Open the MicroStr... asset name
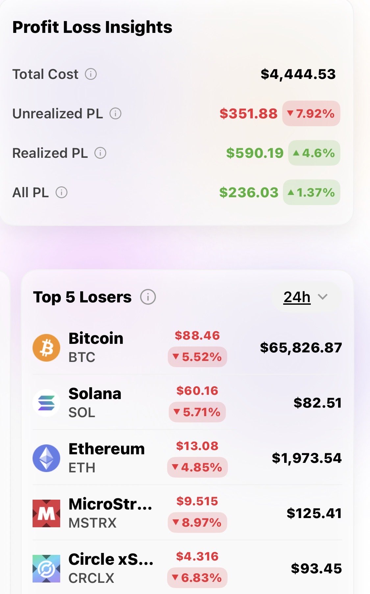370x594 pixels. point(110,504)
